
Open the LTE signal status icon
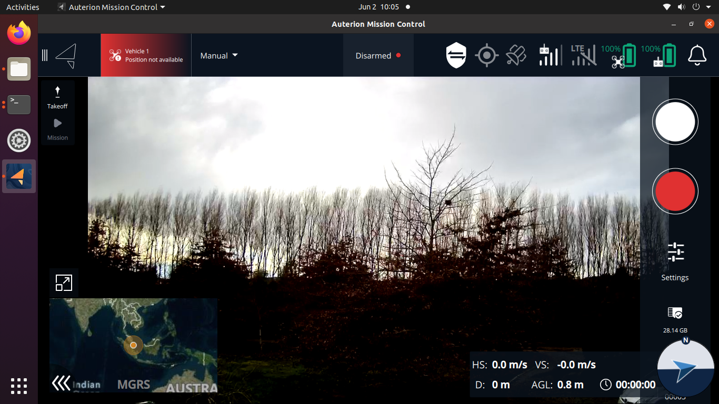(583, 55)
